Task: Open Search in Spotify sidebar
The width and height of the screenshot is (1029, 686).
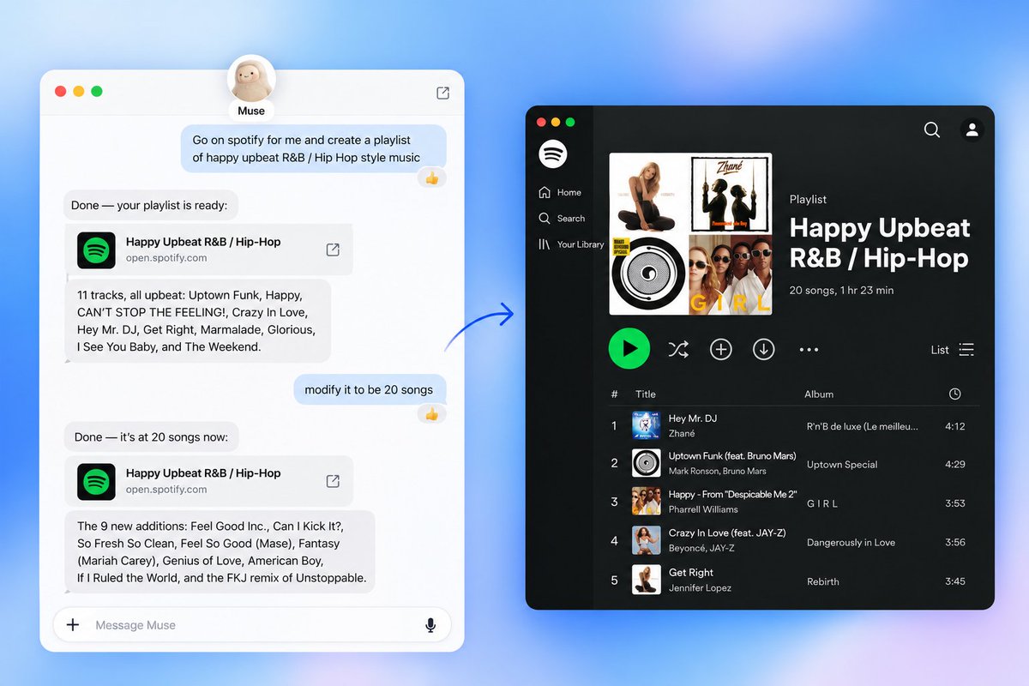Action: tap(562, 219)
